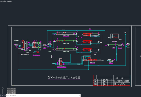Open the 俯视 view control menu
This screenshot has width=141, height=97.
3,1
